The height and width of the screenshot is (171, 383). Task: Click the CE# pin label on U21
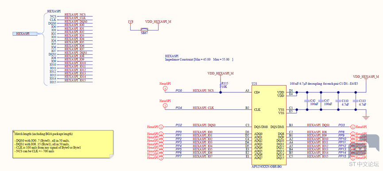pyautogui.click(x=257, y=92)
